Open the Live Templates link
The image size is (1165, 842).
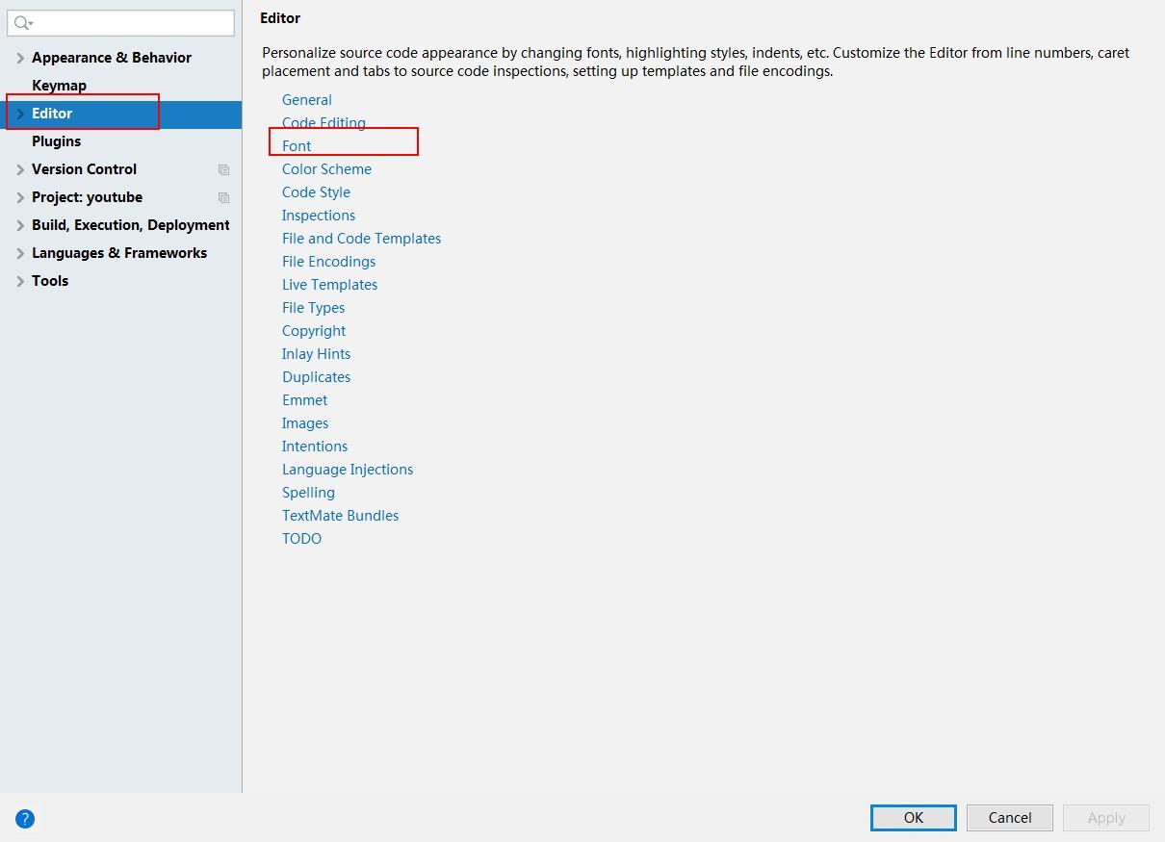(329, 285)
